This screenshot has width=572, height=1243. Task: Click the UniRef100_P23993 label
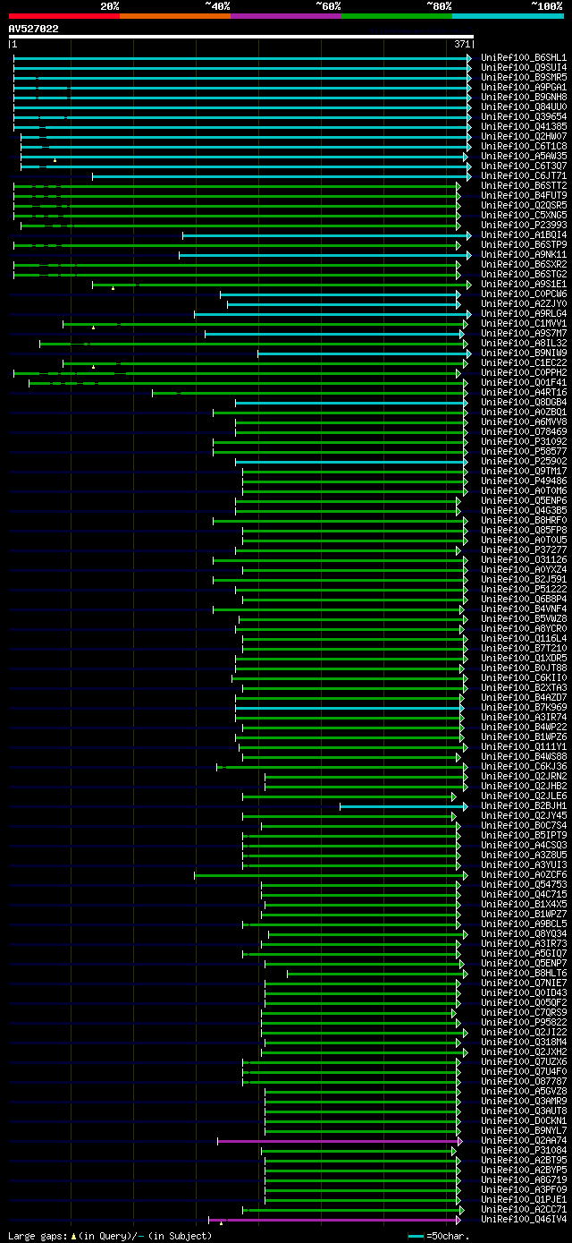pyautogui.click(x=524, y=225)
